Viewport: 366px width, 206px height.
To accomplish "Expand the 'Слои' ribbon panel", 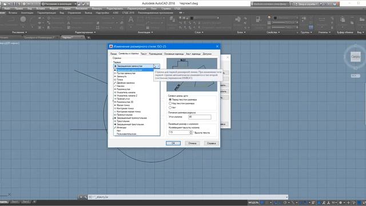I will (x=199, y=33).
